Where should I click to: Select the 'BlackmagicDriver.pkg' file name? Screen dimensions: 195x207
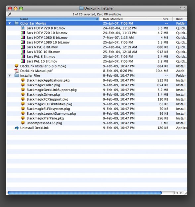[x=43, y=95]
